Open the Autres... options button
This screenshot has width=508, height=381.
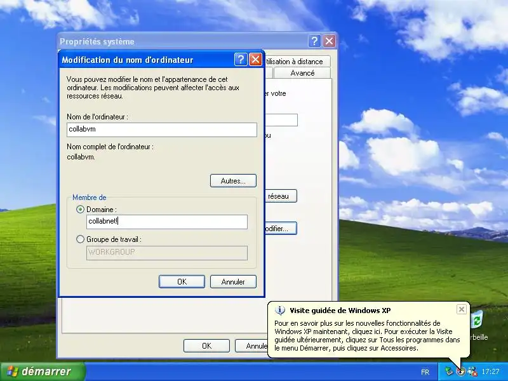(x=233, y=181)
